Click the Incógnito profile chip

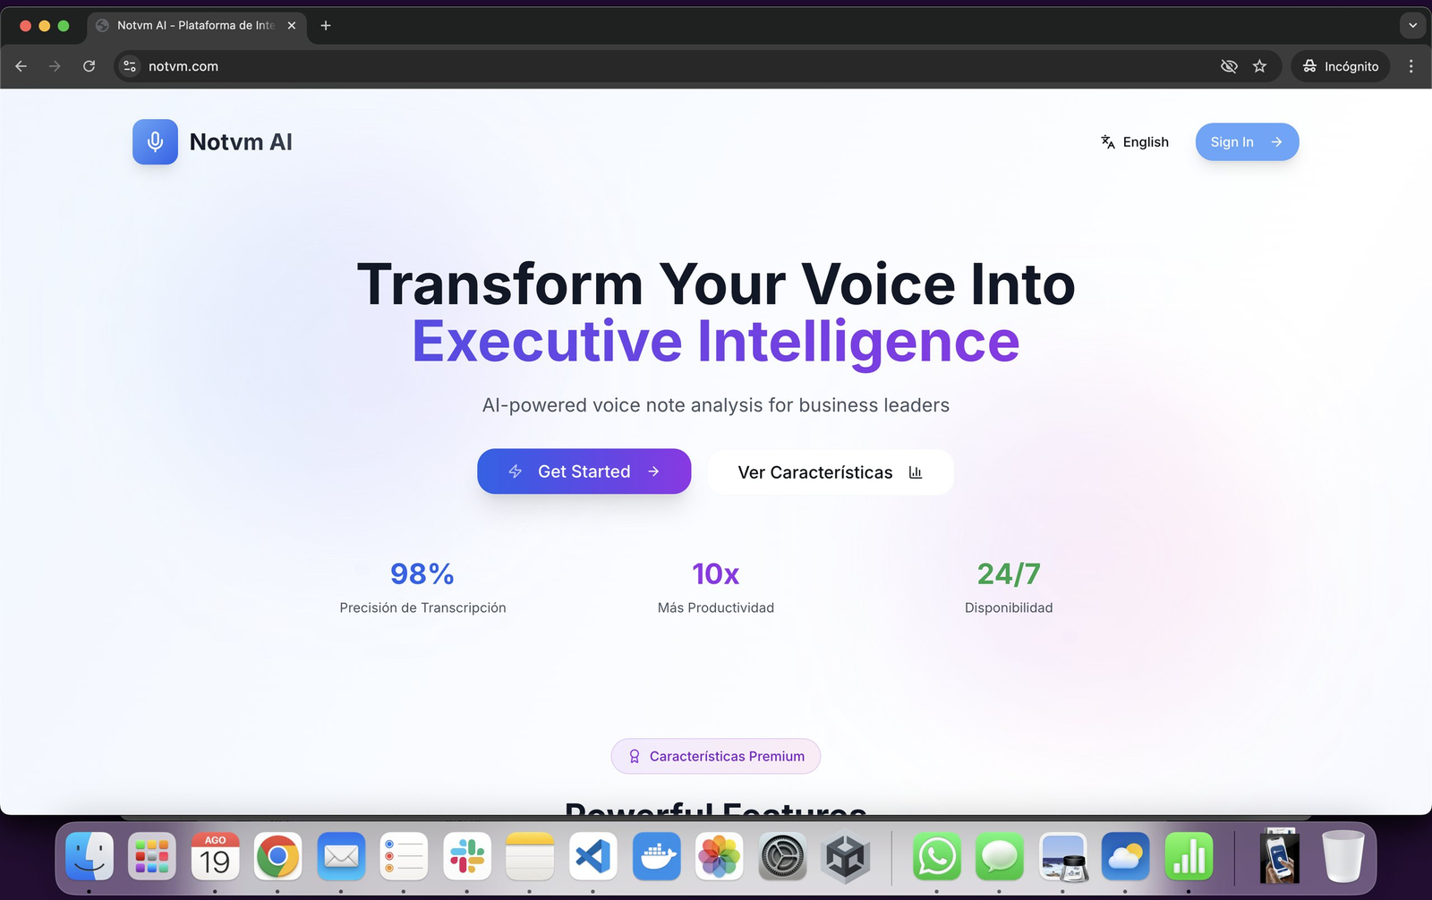tap(1340, 66)
